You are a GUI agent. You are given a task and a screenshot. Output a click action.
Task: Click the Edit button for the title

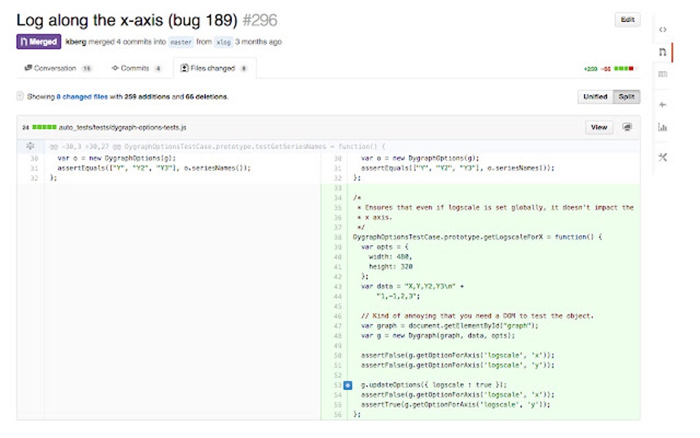pyautogui.click(x=627, y=20)
